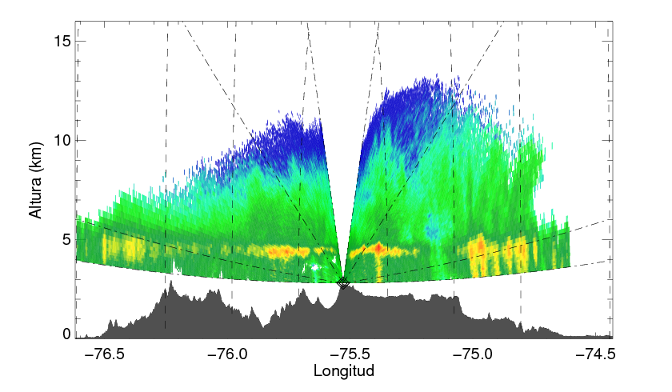
Task: Select the '-76.0' longitude tick label
Action: (227, 354)
